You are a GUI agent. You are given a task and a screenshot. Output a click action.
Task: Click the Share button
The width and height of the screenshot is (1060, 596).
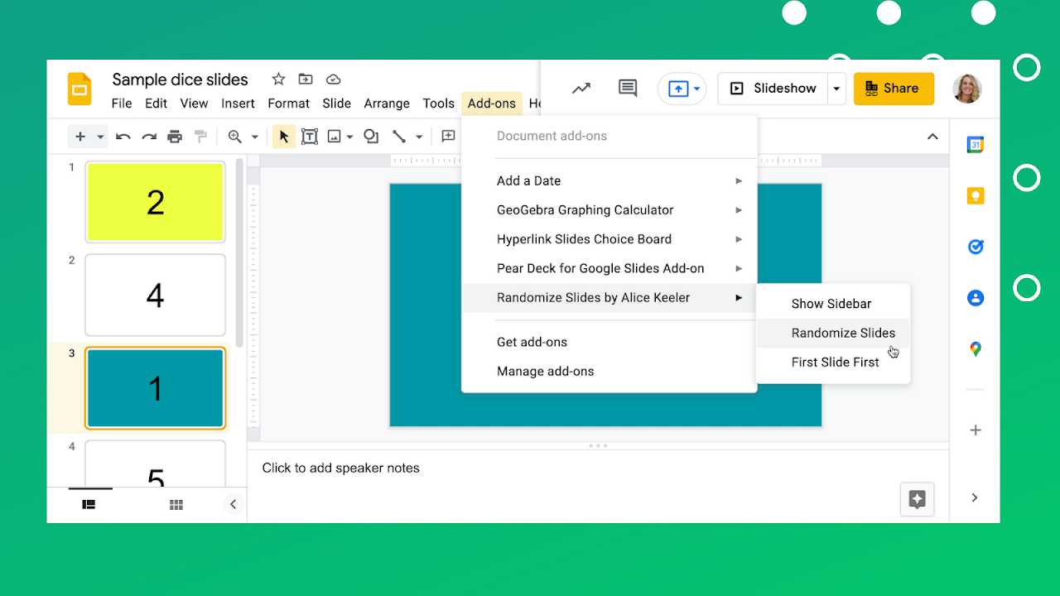pyautogui.click(x=894, y=89)
